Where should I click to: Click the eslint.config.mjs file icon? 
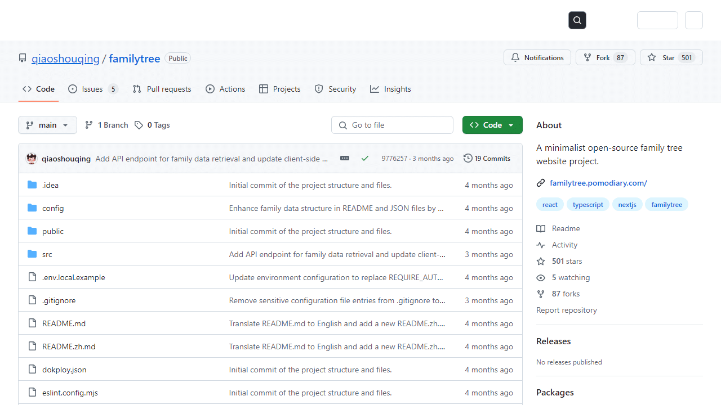coord(32,393)
